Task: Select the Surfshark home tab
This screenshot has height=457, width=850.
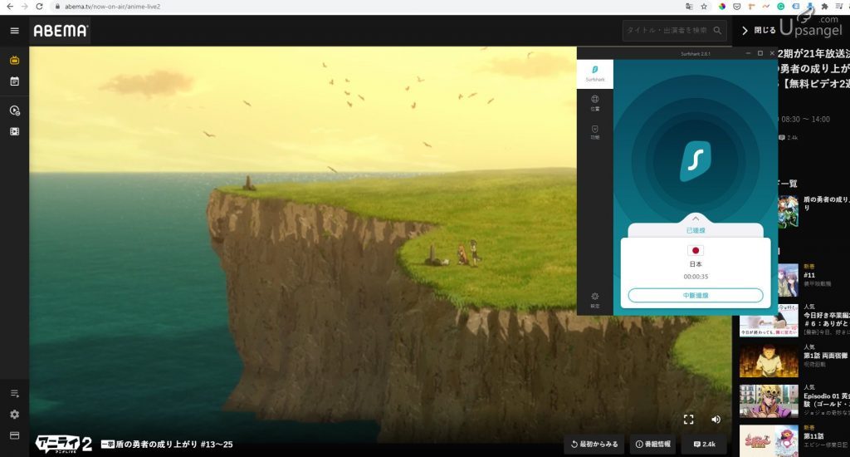Action: click(594, 74)
